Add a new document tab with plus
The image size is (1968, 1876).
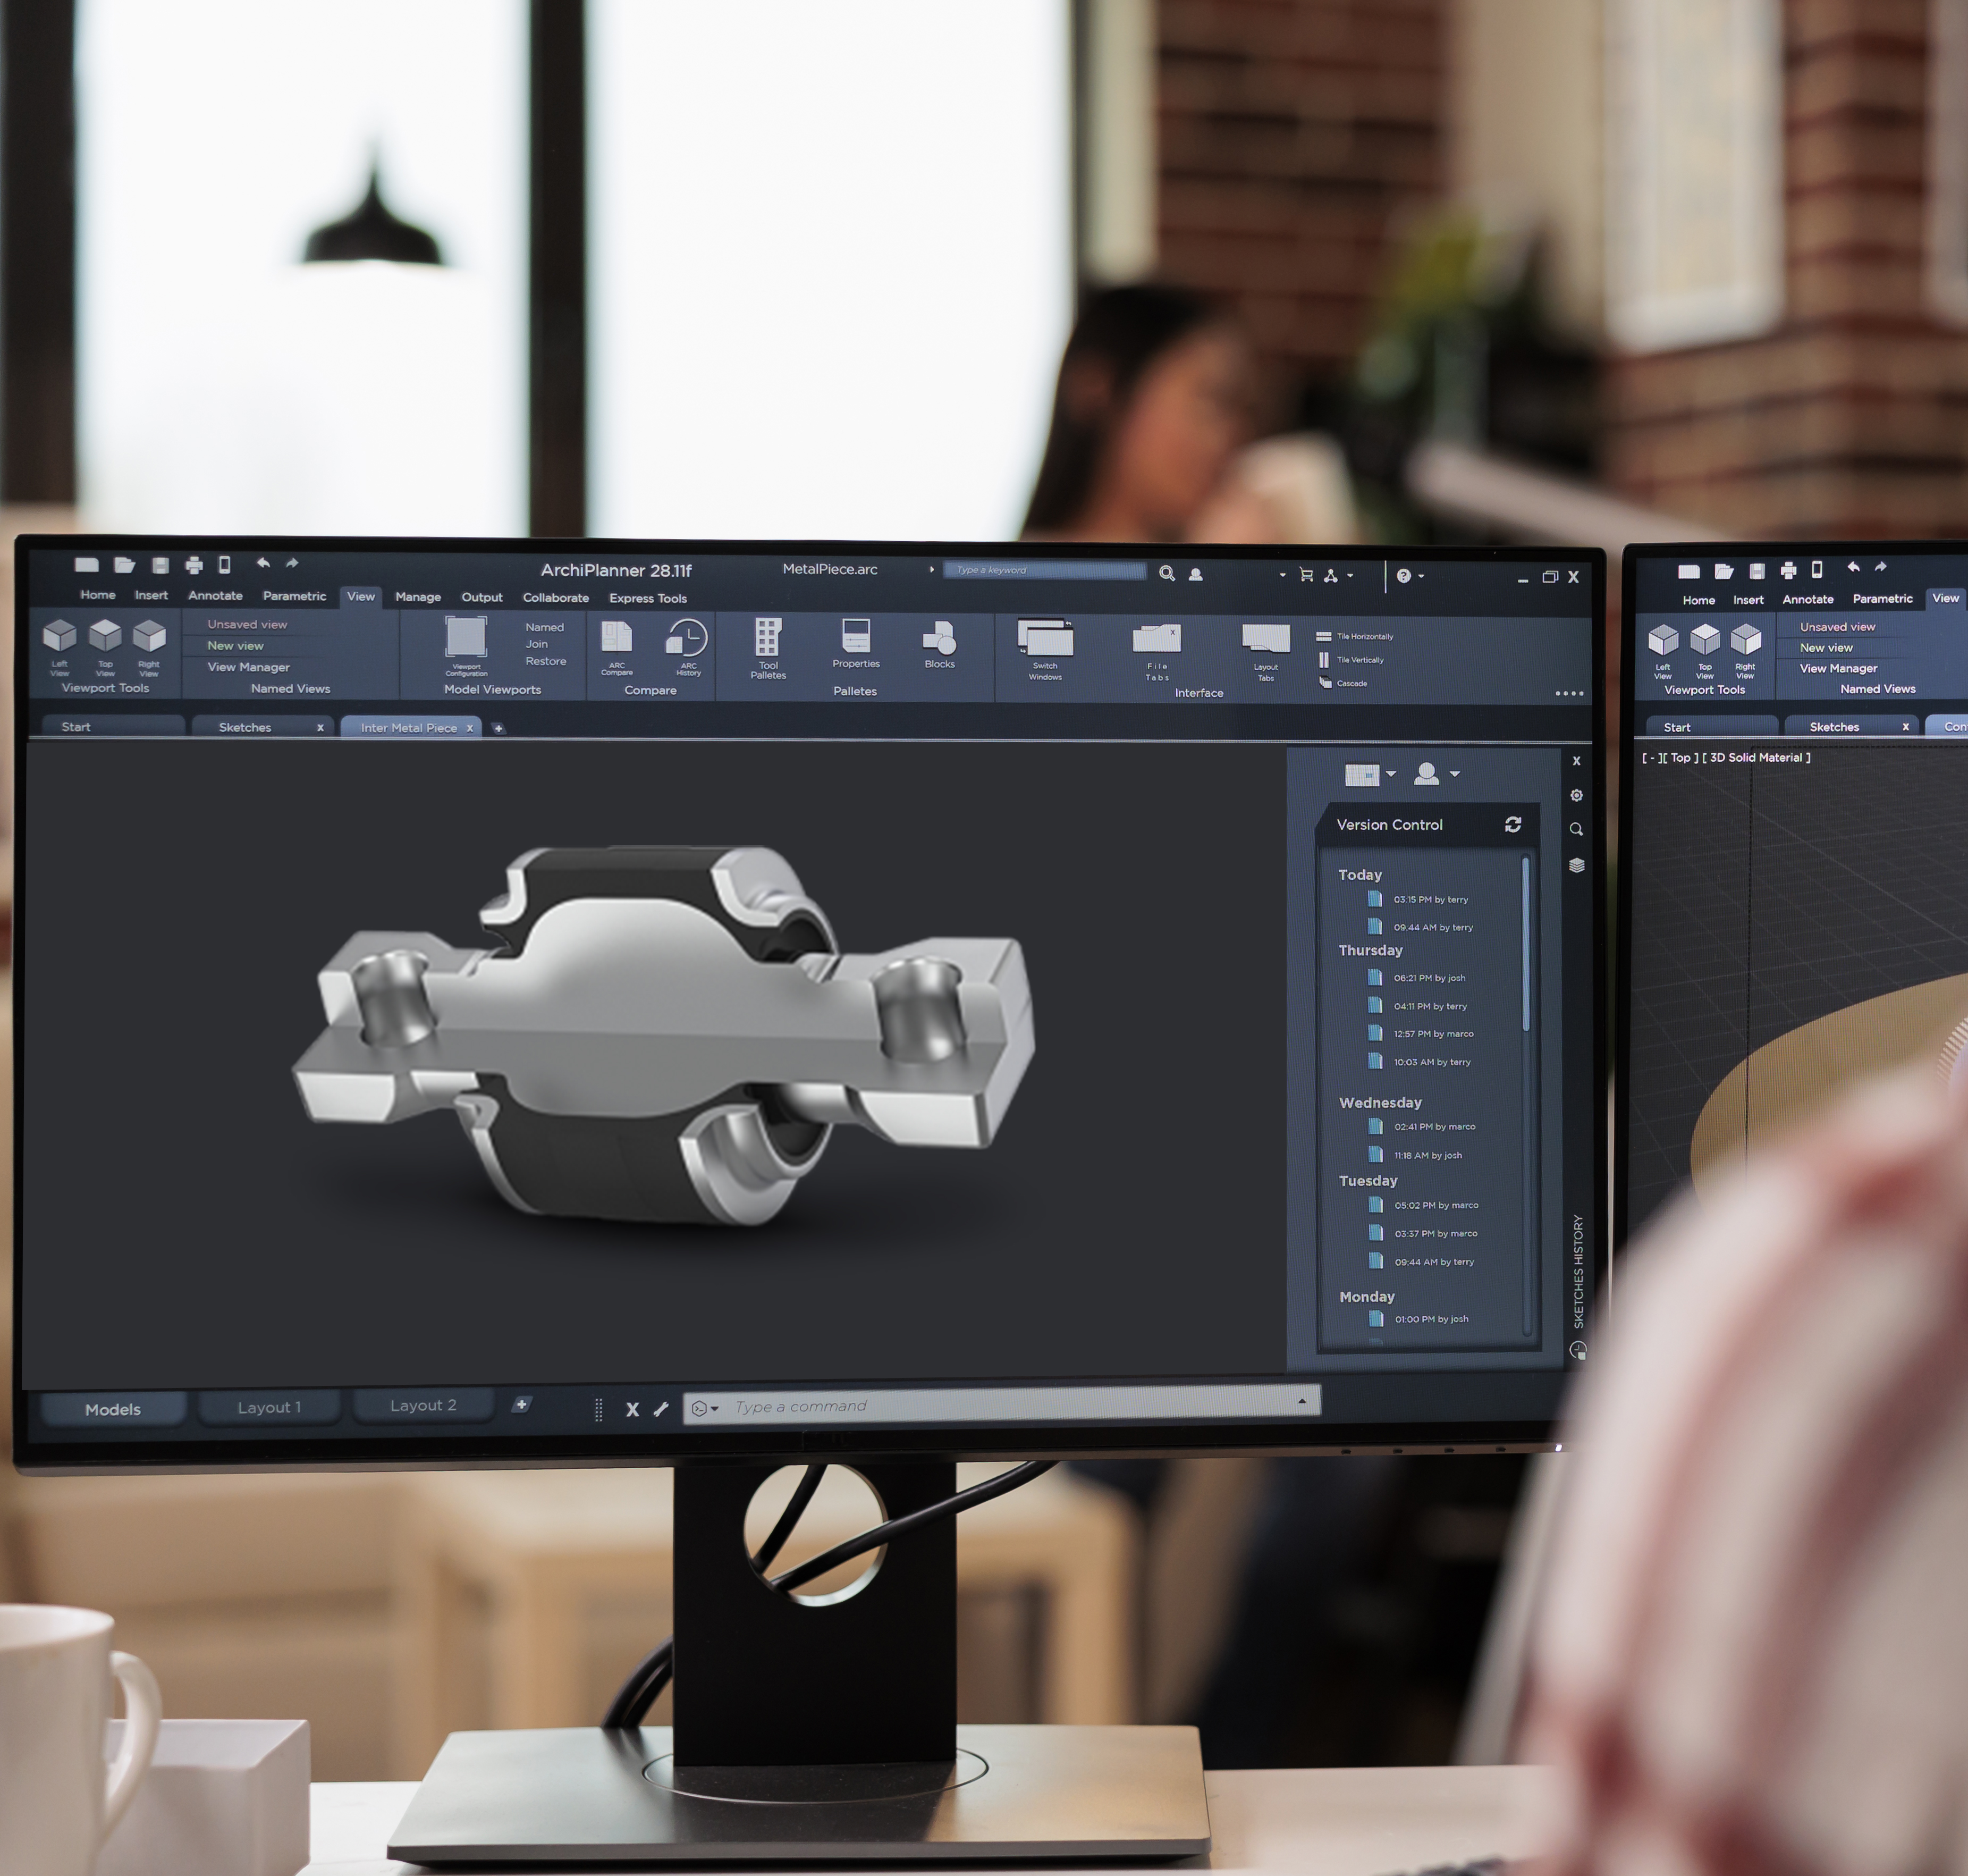(x=499, y=728)
